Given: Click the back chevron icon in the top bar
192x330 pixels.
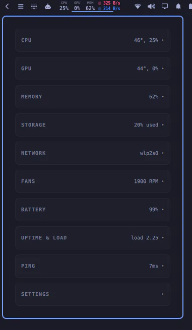Looking at the screenshot, I should pos(7,7).
